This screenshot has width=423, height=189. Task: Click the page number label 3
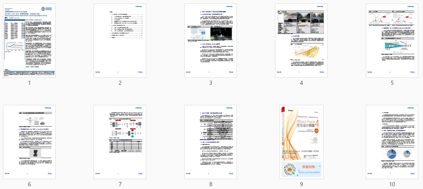pyautogui.click(x=211, y=83)
